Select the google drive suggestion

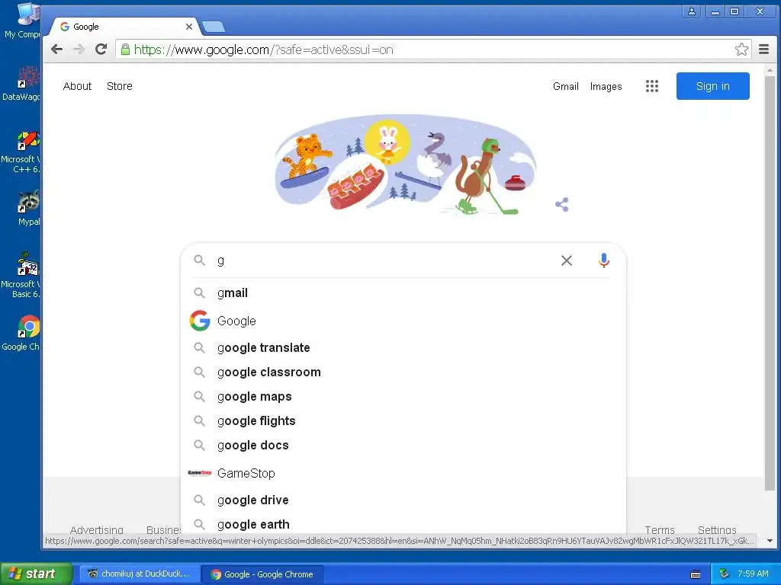tap(403, 500)
